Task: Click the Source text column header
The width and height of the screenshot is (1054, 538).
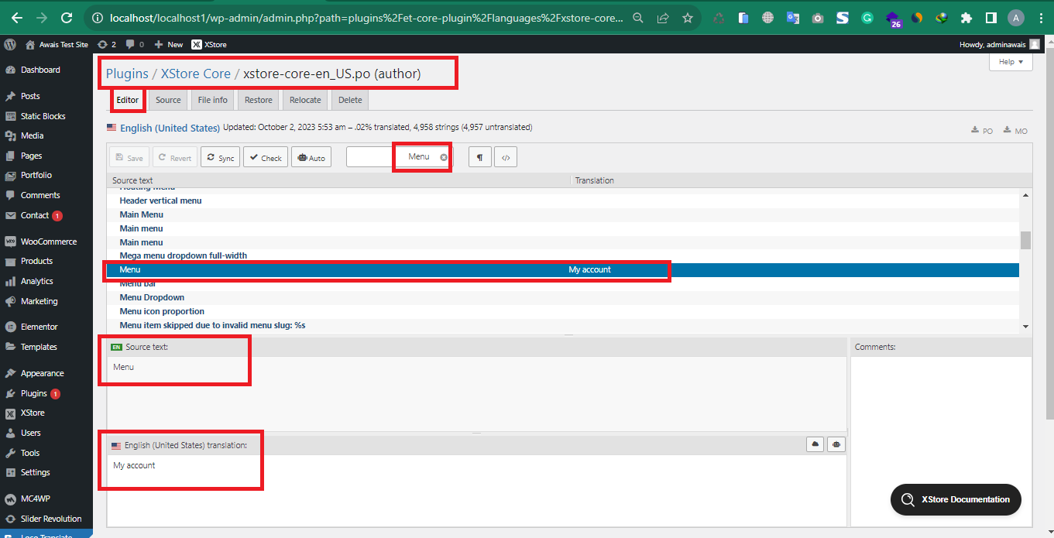Action: tap(338, 180)
